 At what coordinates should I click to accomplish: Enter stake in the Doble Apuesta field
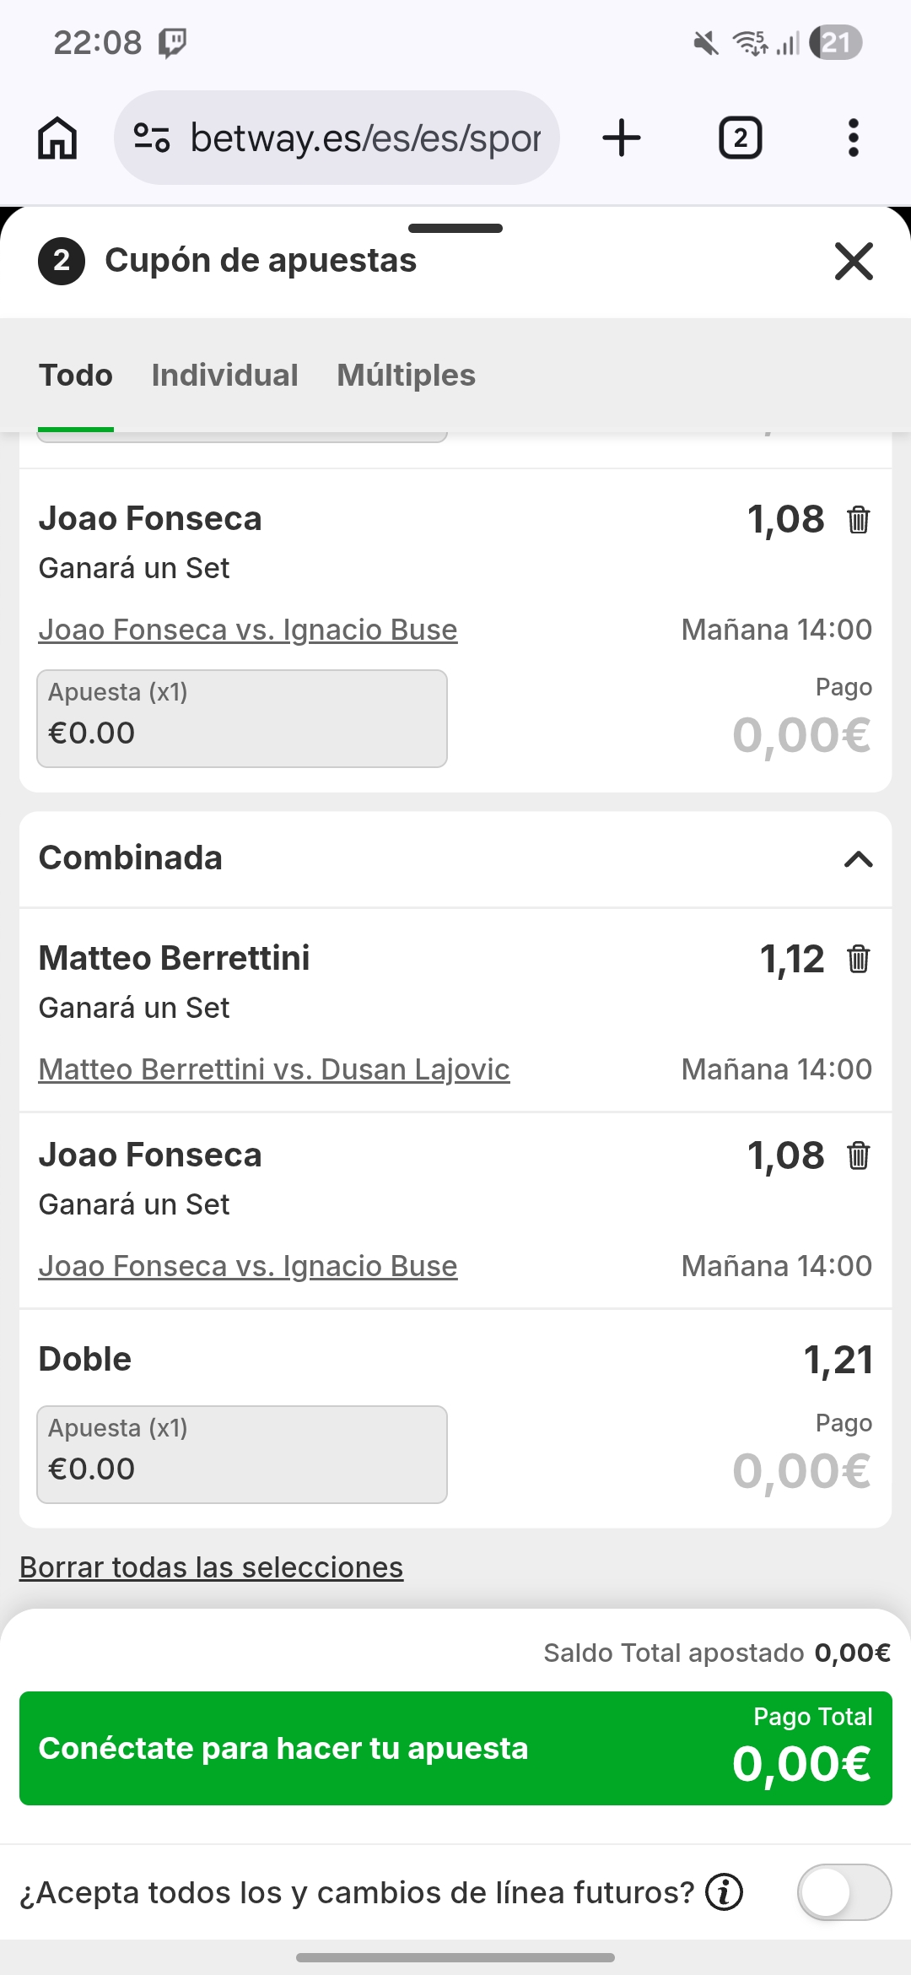pyautogui.click(x=242, y=1454)
